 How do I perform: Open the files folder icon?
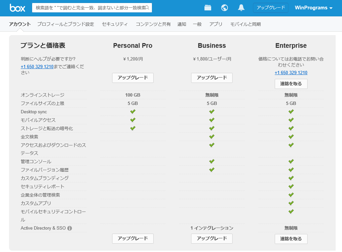[207, 8]
